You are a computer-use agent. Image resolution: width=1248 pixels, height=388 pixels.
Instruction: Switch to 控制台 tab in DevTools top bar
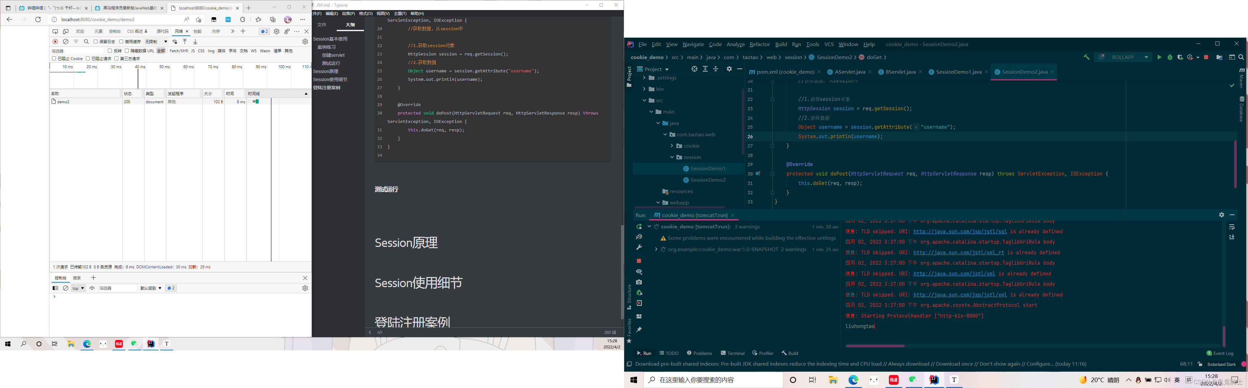coord(115,31)
